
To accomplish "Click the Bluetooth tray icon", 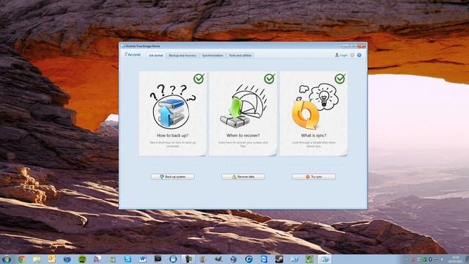I will pos(430,259).
